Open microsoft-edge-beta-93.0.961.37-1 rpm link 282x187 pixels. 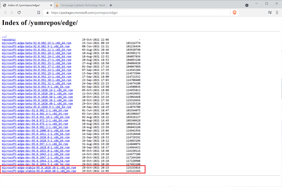(x=37, y=67)
